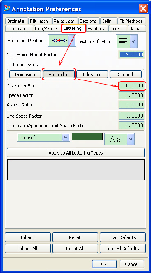The width and height of the screenshot is (151, 273).
Task: Open the Cells tab
Action: (109, 21)
